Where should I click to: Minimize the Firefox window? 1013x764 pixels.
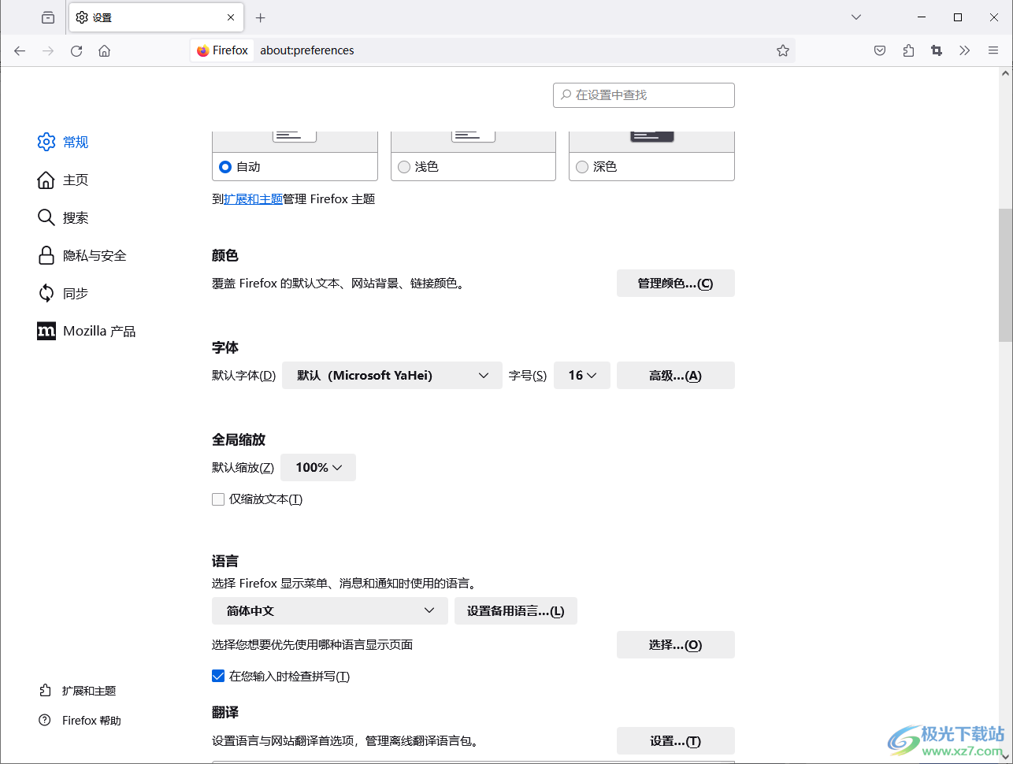pyautogui.click(x=922, y=17)
